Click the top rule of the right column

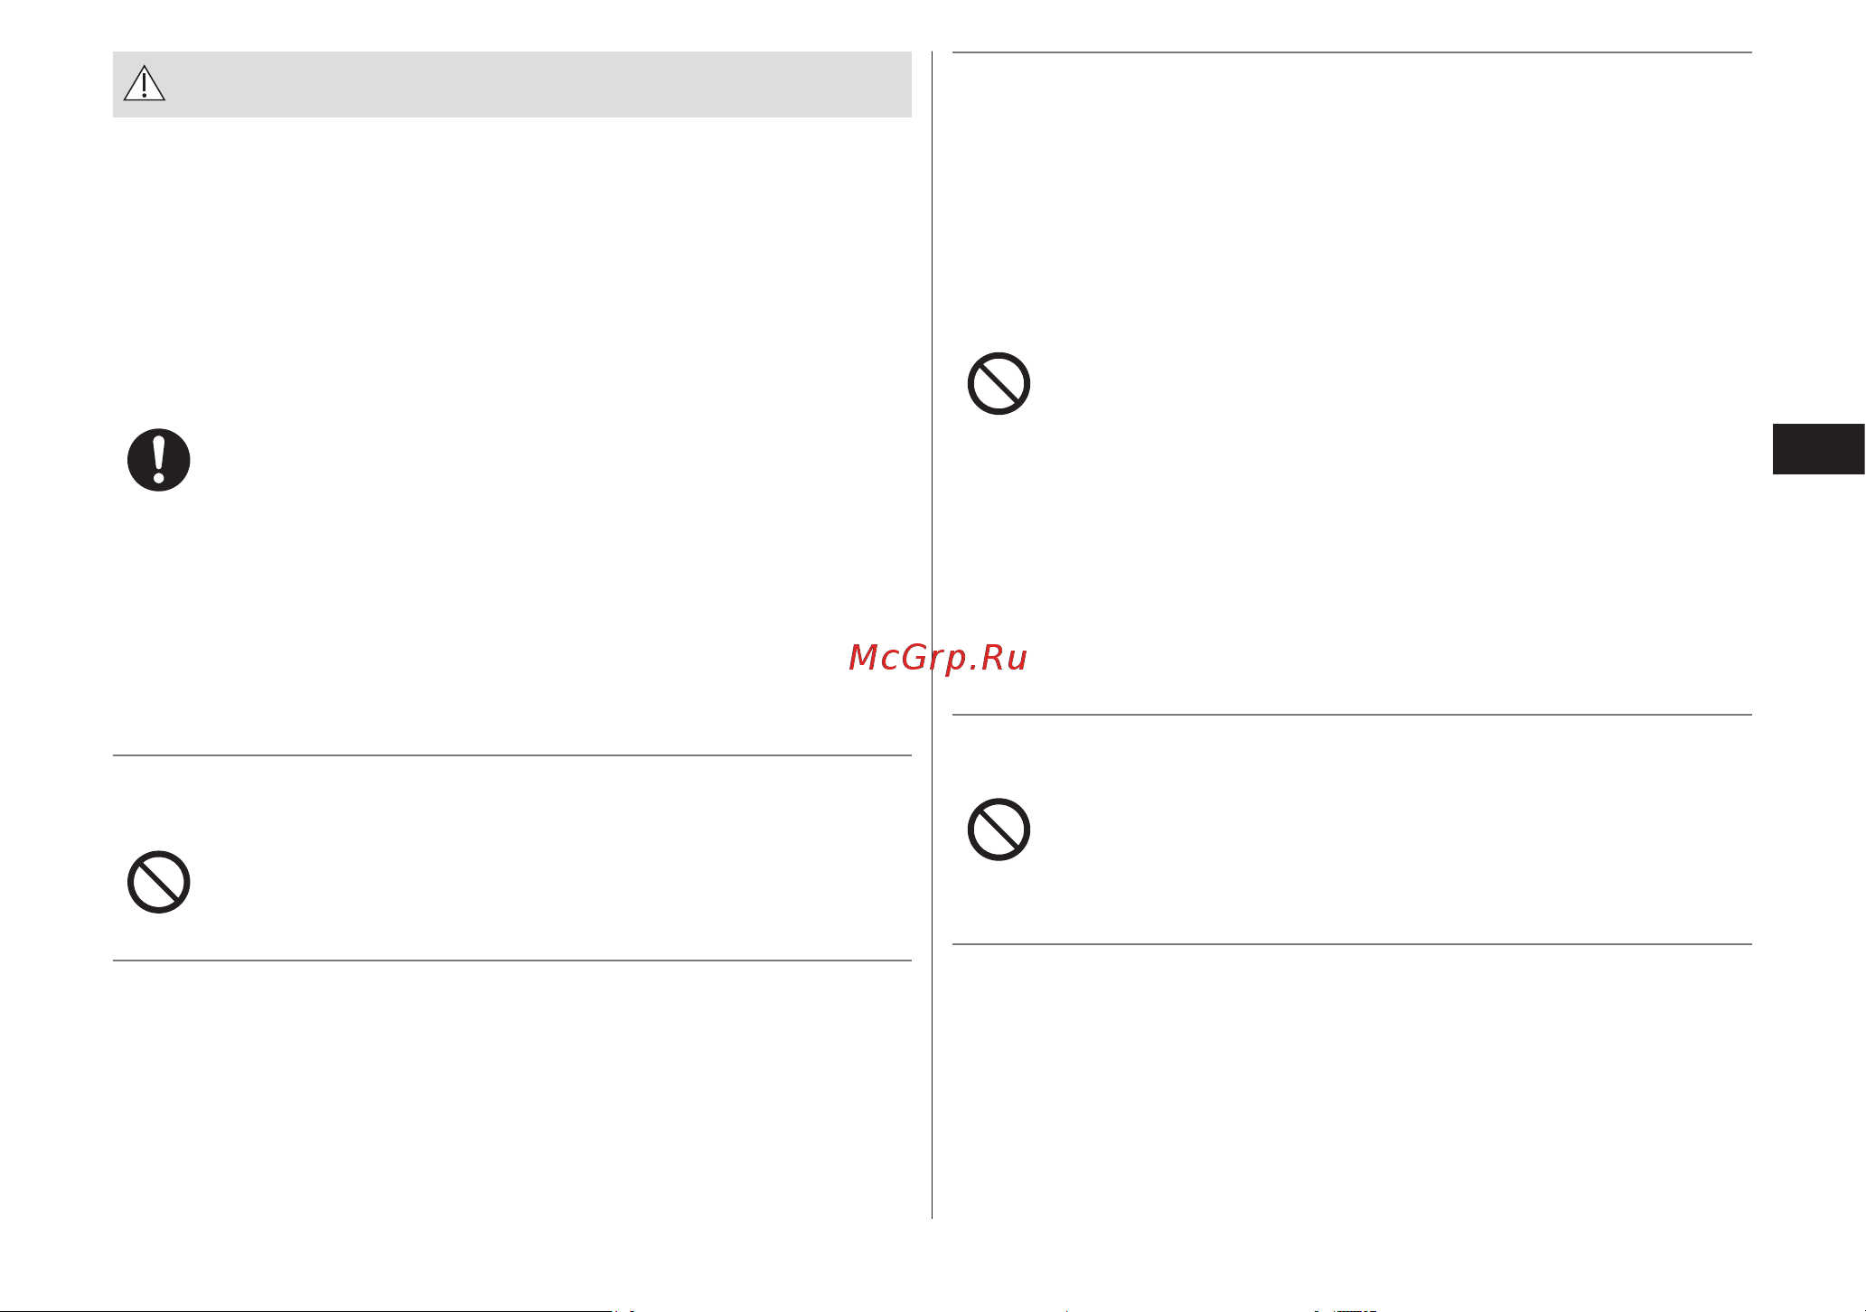click(x=1352, y=52)
